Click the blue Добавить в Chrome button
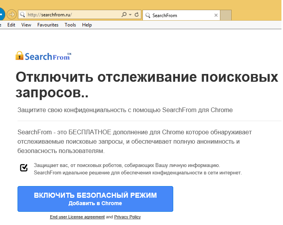This screenshot has width=283, height=225. (95, 199)
